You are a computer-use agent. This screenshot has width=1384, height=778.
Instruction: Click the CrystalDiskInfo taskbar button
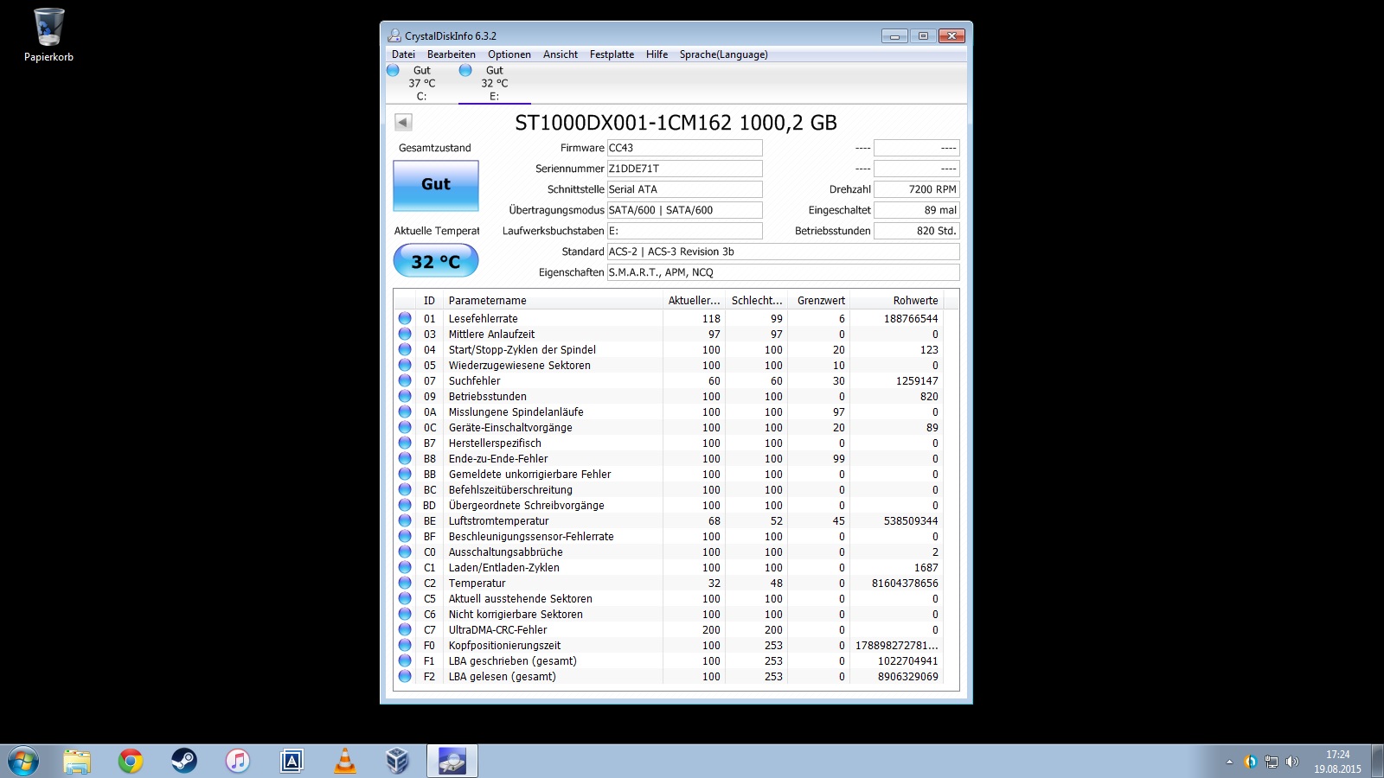452,762
